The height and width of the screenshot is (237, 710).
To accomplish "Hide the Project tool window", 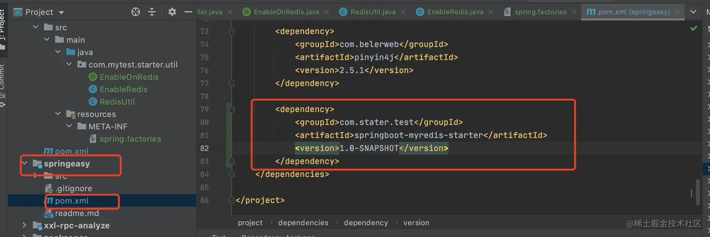I will coord(188,12).
